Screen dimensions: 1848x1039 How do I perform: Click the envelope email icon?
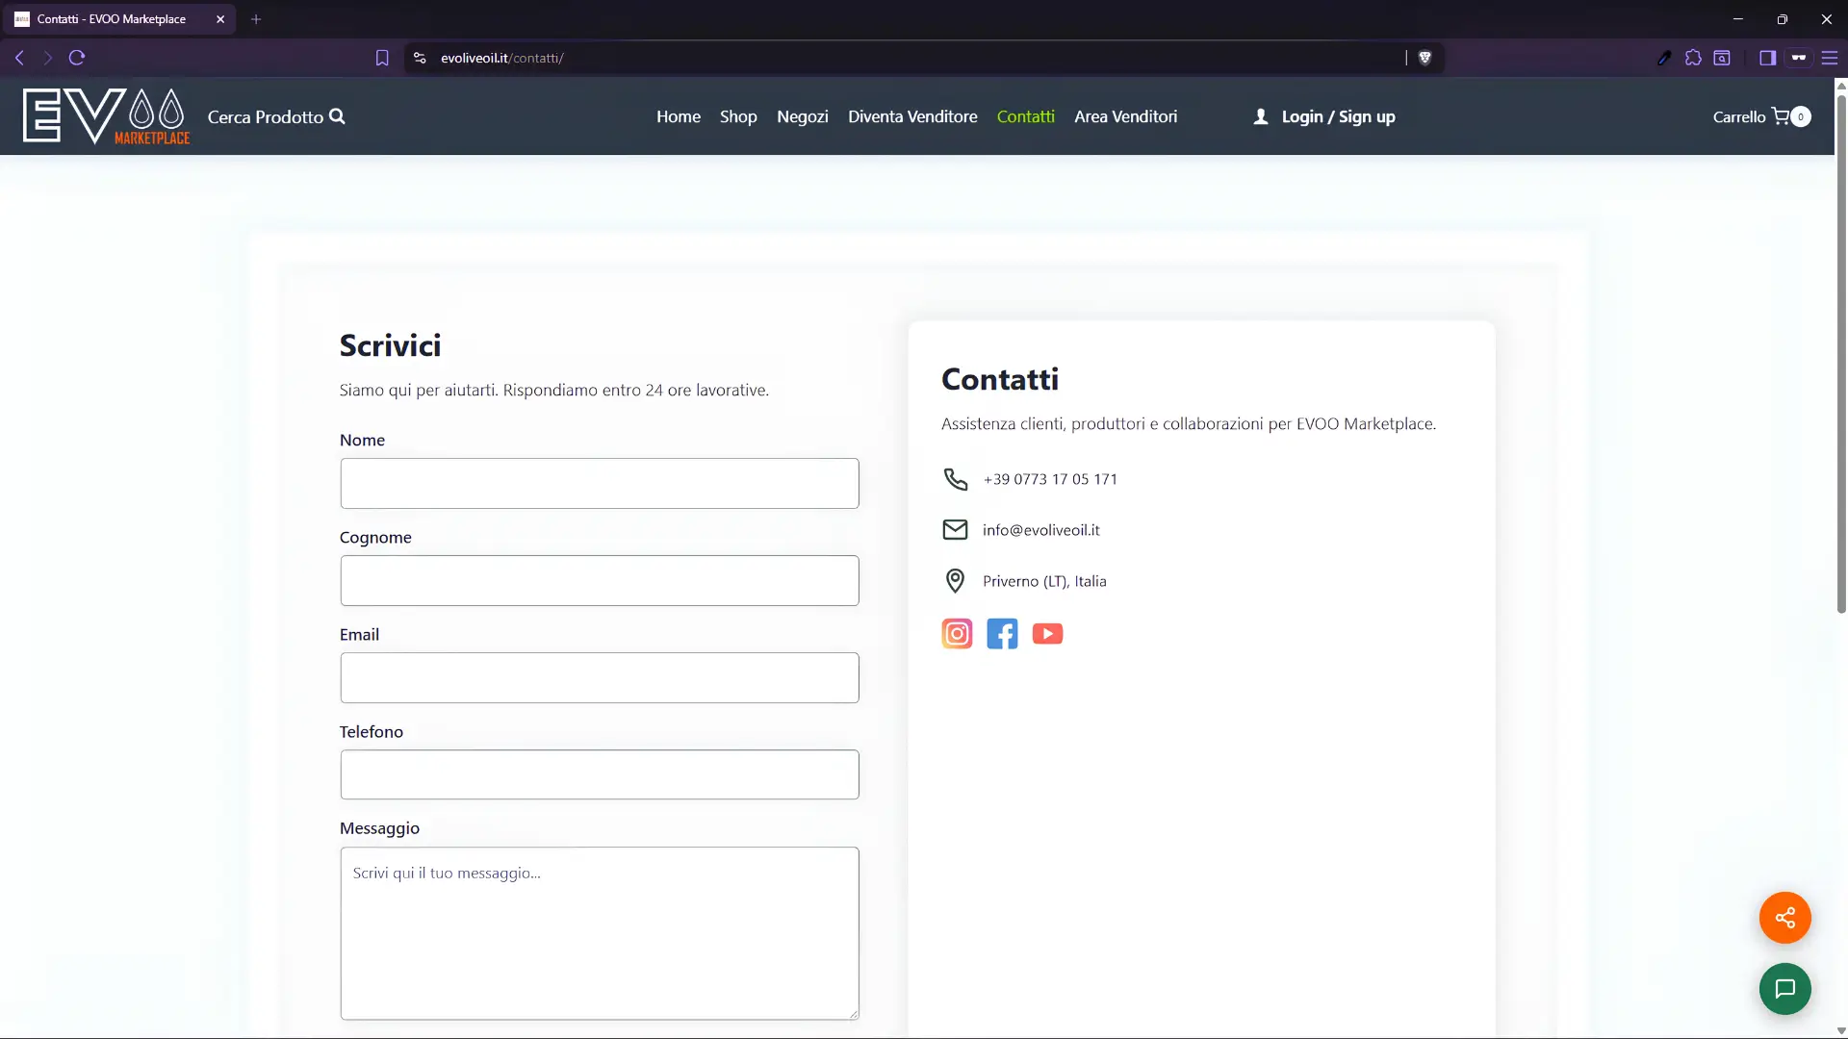(955, 530)
